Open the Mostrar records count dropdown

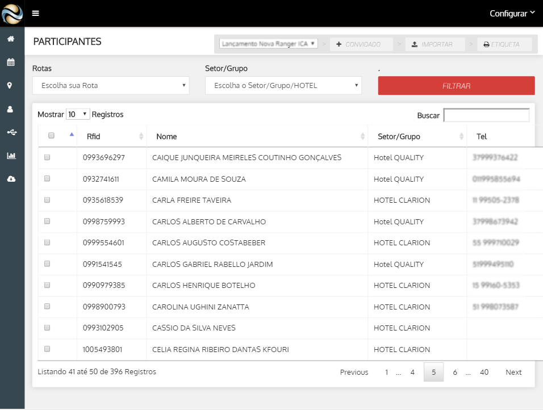(78, 114)
